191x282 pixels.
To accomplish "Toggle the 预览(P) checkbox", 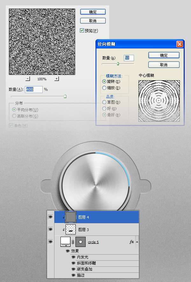I will tap(82, 30).
